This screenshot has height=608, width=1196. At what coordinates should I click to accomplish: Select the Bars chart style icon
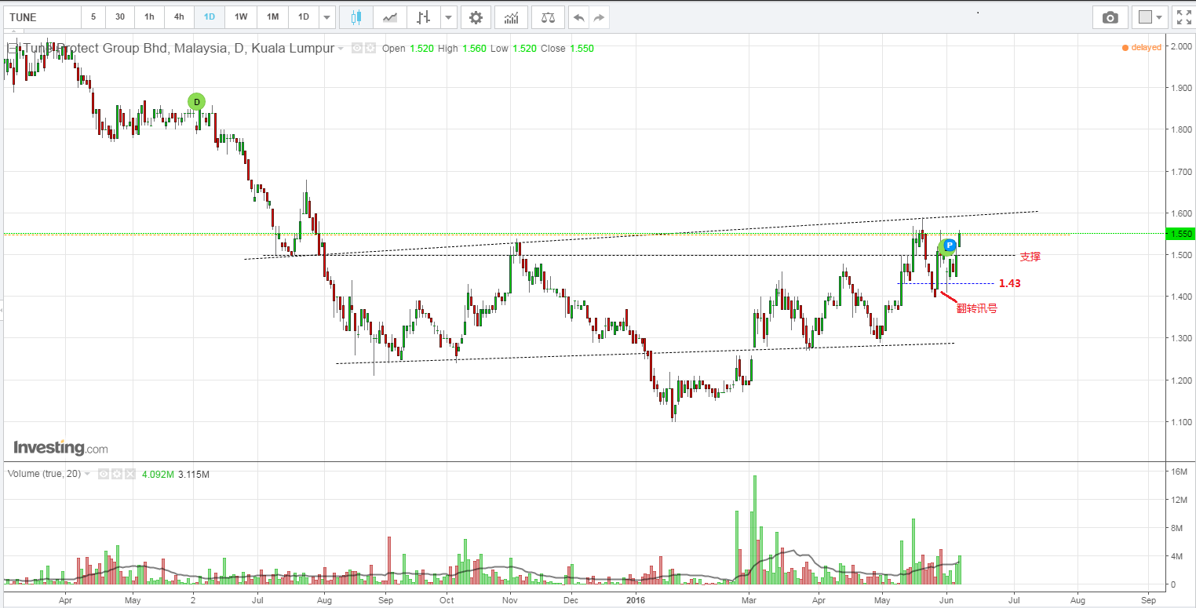423,17
